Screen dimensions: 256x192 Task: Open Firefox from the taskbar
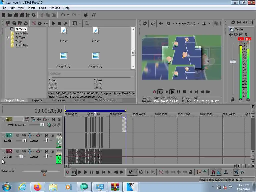point(37,187)
